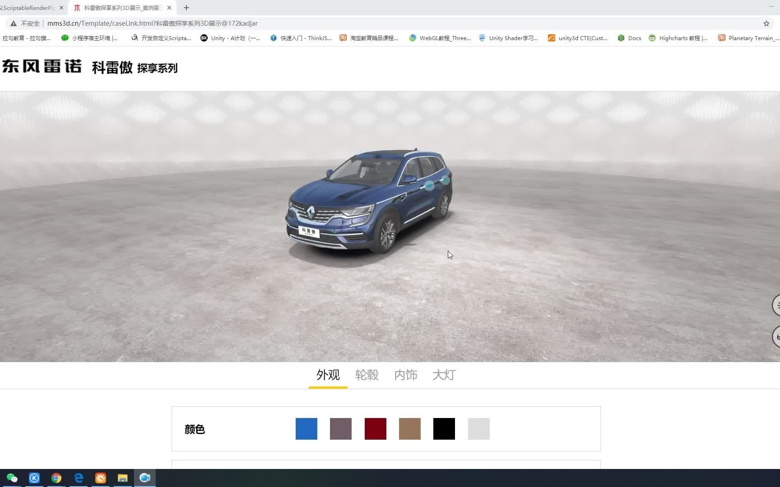Select the blue car color swatch
780x487 pixels.
pos(306,428)
